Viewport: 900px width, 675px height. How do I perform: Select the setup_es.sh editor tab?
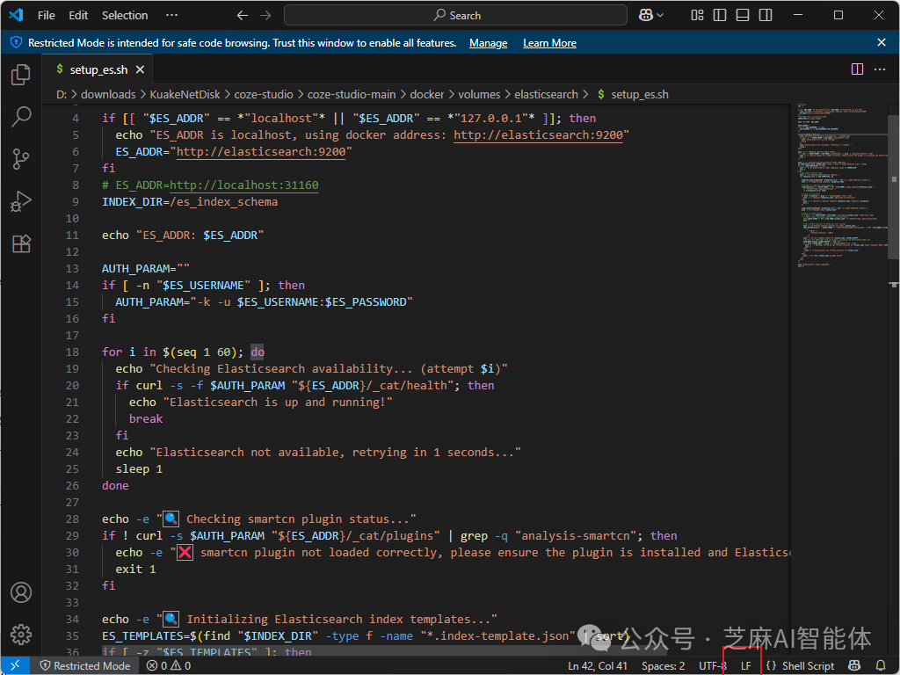98,69
